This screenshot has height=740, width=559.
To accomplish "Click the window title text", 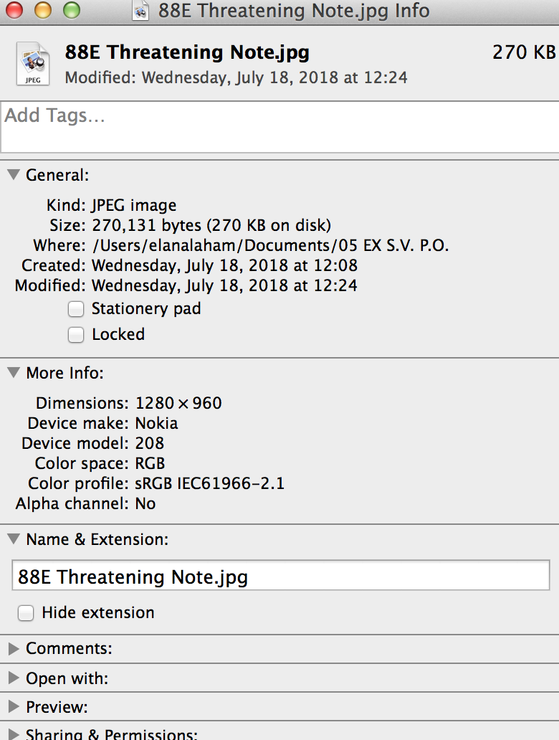I will tap(294, 11).
